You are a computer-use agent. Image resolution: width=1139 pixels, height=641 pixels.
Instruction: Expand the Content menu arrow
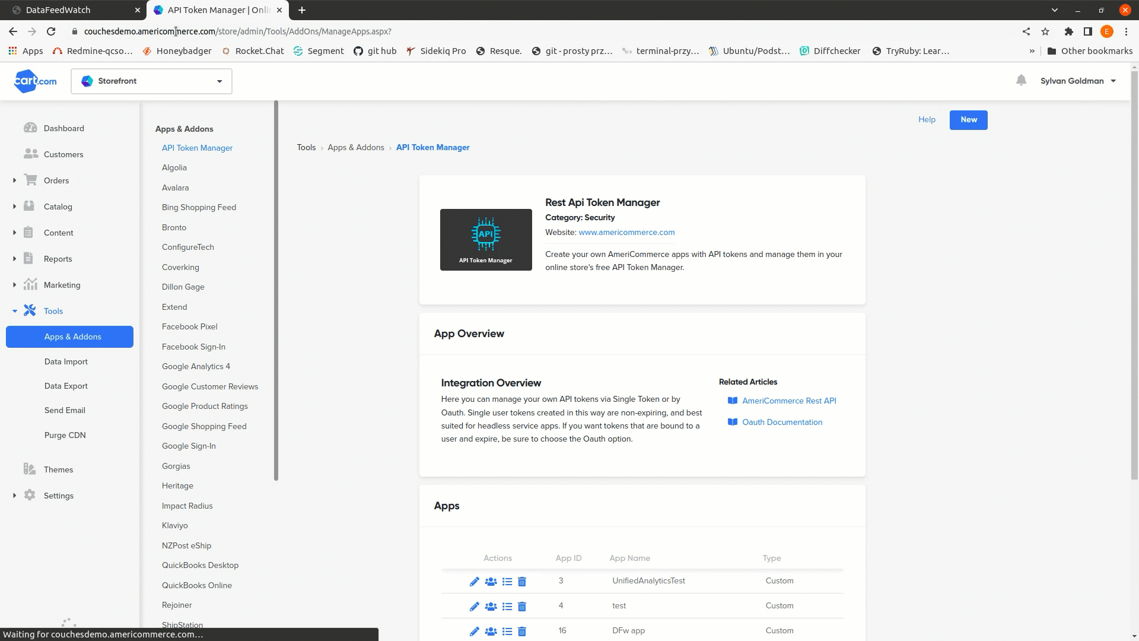tap(14, 233)
